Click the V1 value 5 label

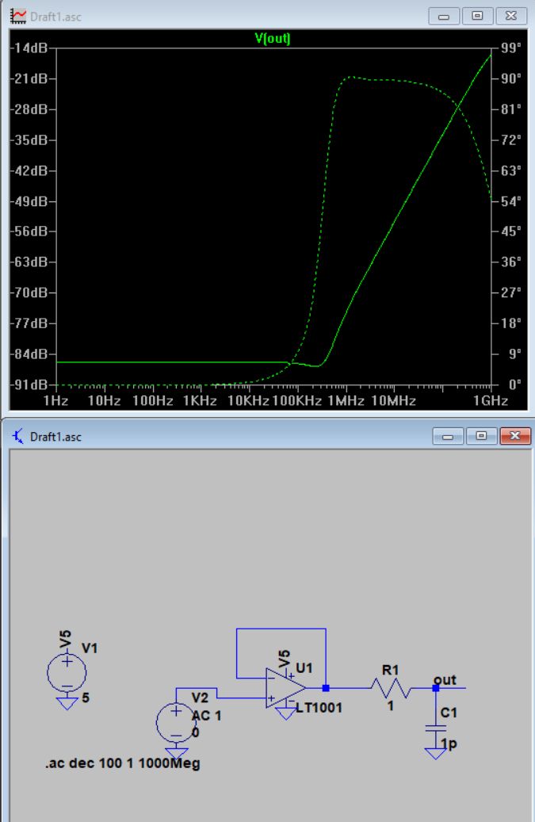[x=86, y=698]
